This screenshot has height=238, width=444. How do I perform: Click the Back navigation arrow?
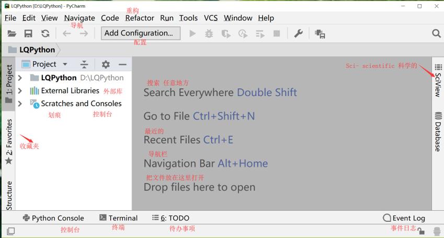67,33
